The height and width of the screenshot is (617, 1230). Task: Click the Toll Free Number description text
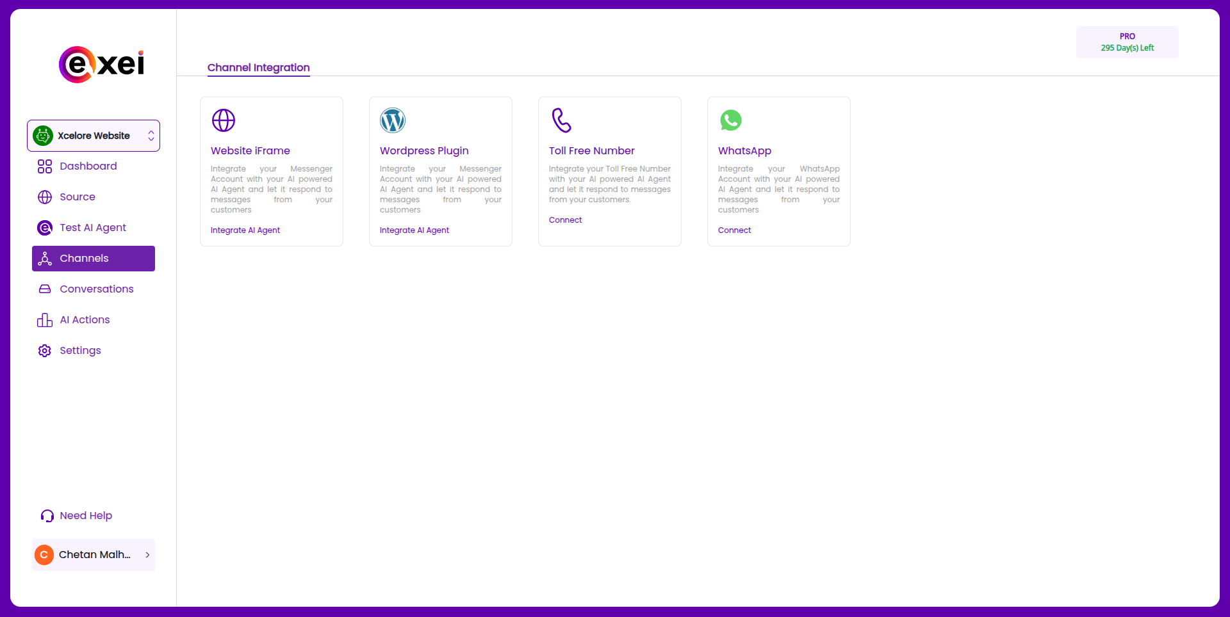610,184
